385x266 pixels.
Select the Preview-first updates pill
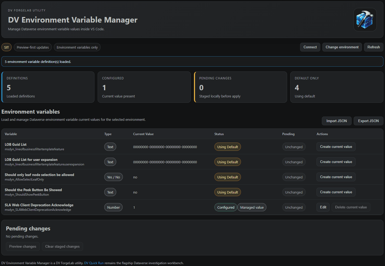[x=33, y=47]
